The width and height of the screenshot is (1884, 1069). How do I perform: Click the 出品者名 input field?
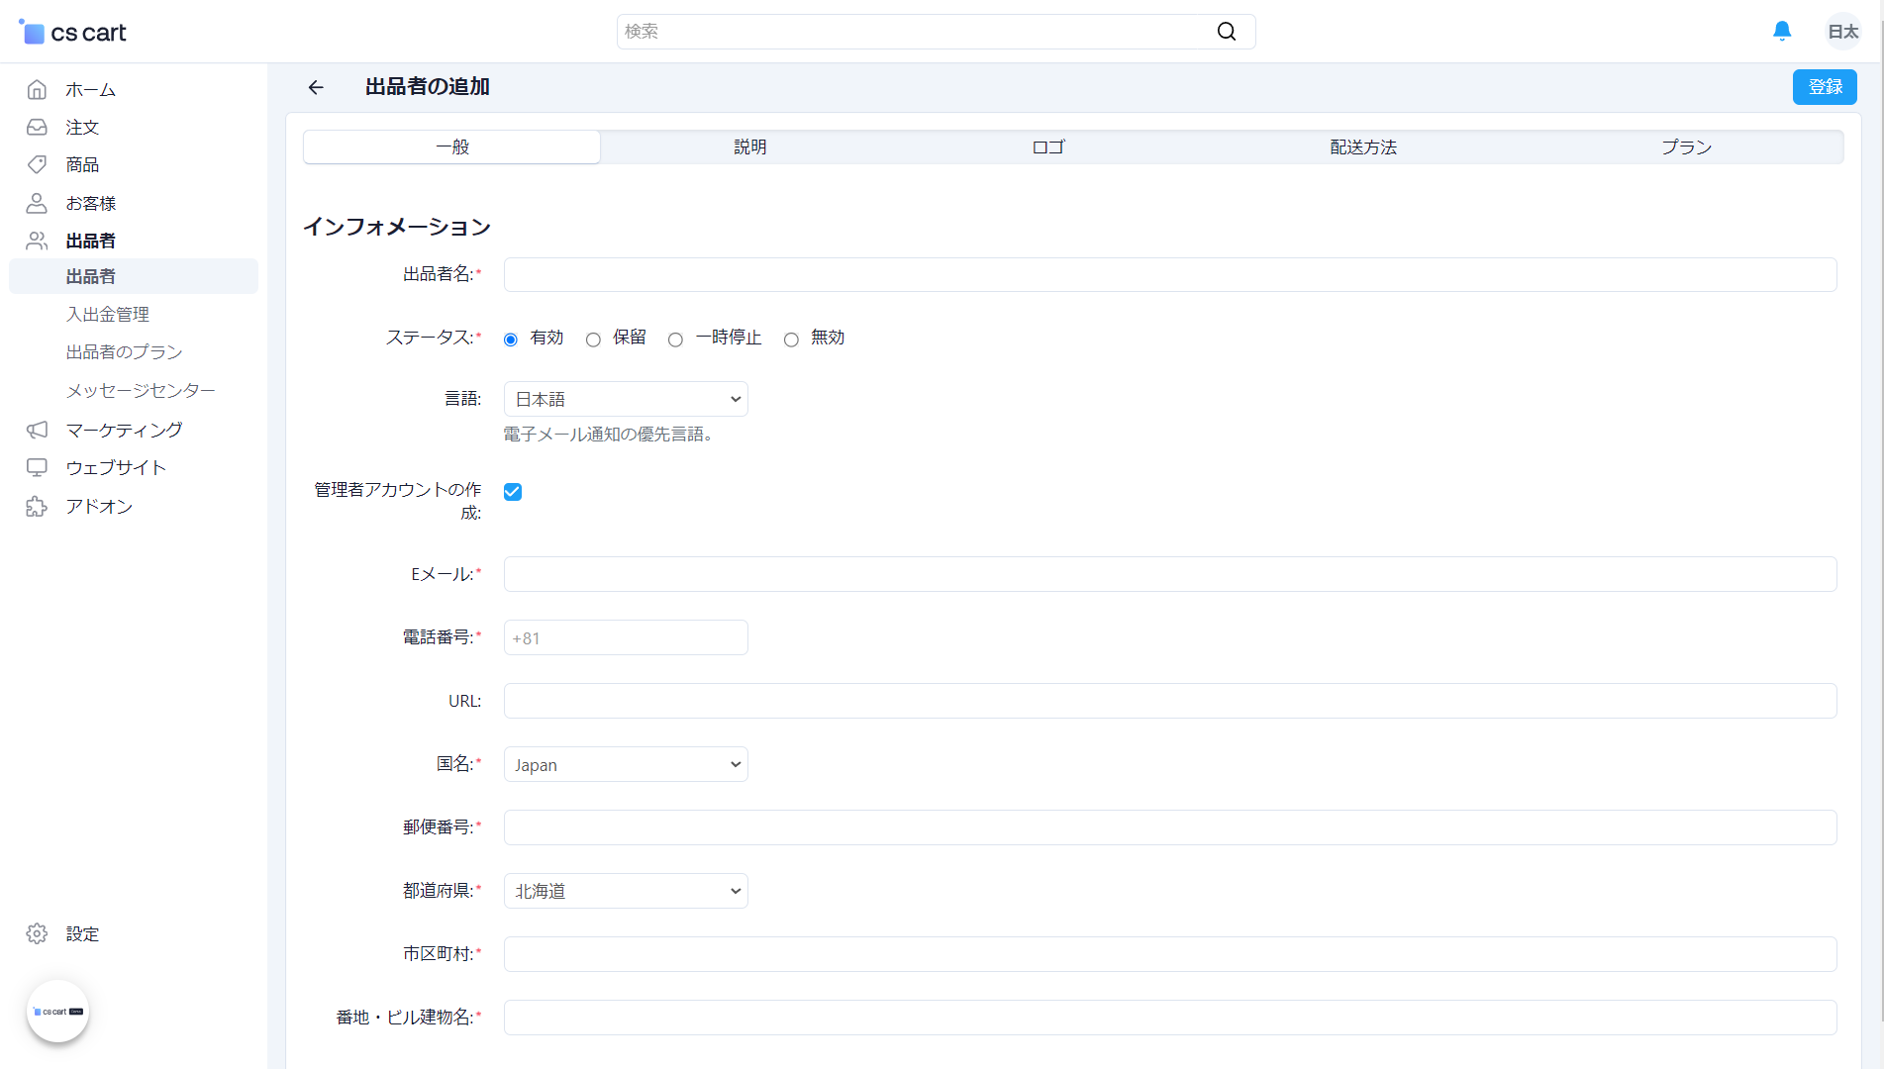coord(1170,274)
